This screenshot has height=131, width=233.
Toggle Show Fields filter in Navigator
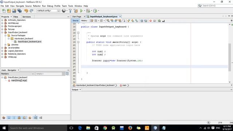tap(9, 118)
